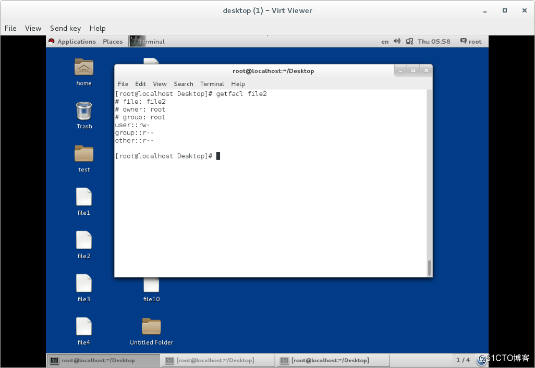Click the root user chat icon
Screen dimensions: 535x368
(464, 41)
